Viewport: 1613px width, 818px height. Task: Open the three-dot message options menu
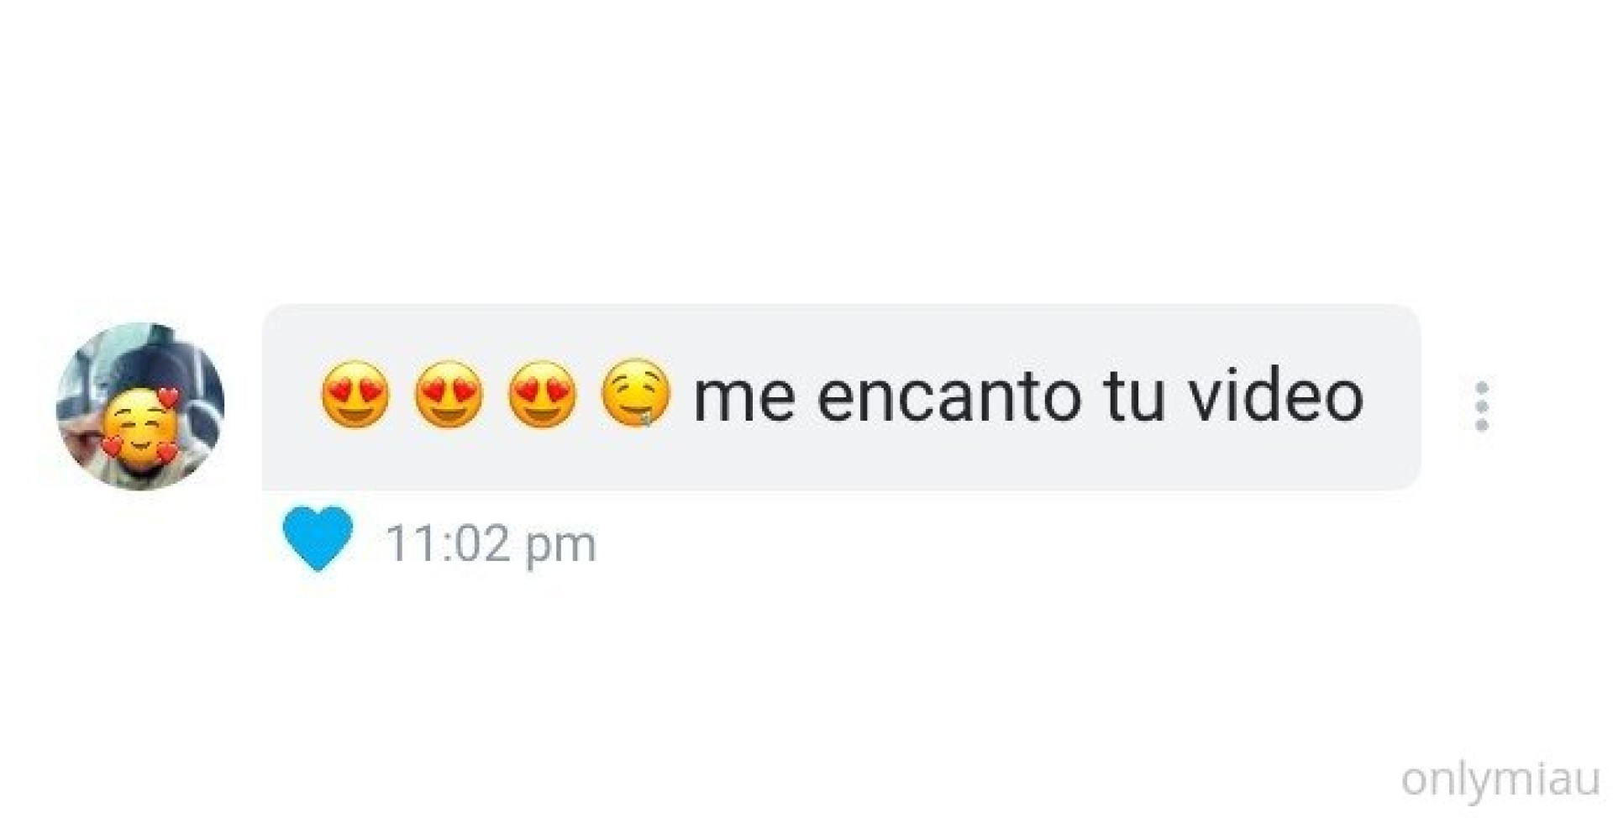pyautogui.click(x=1482, y=406)
